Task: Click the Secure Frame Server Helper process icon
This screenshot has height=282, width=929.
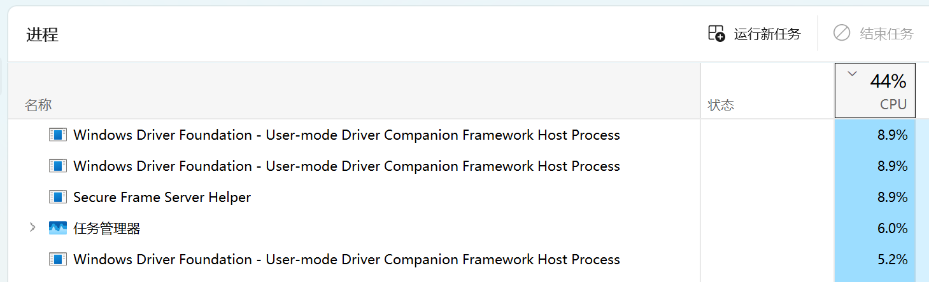Action: 58,197
